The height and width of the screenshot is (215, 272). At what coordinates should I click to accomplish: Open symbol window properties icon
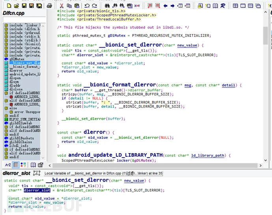pyautogui.click(x=41, y=165)
